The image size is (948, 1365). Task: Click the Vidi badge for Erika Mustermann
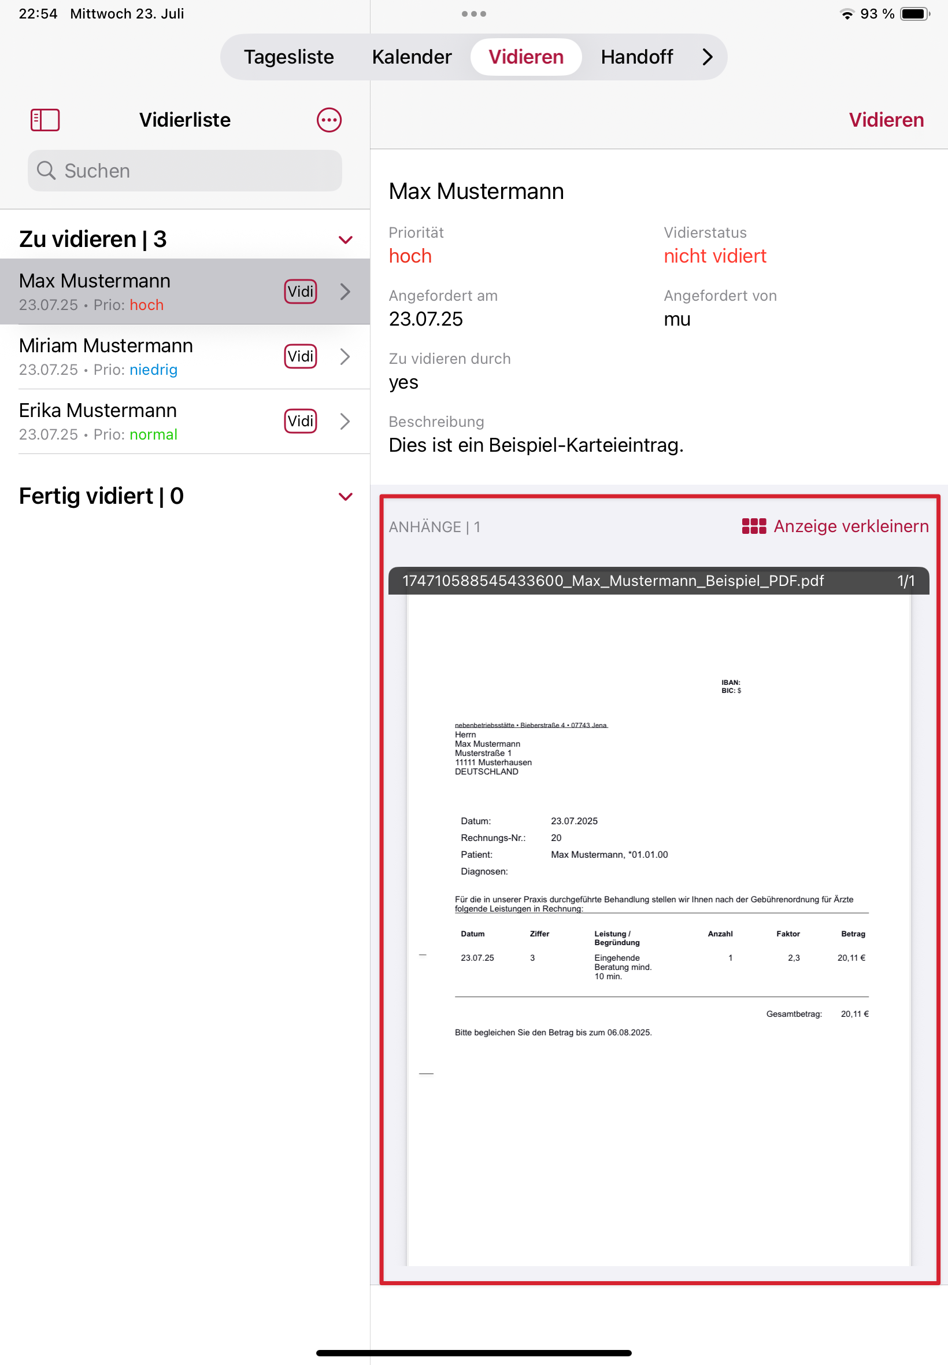coord(301,421)
